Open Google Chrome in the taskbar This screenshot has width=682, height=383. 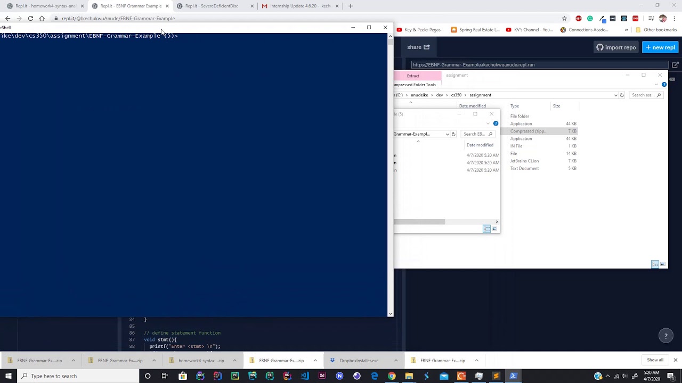[392, 376]
